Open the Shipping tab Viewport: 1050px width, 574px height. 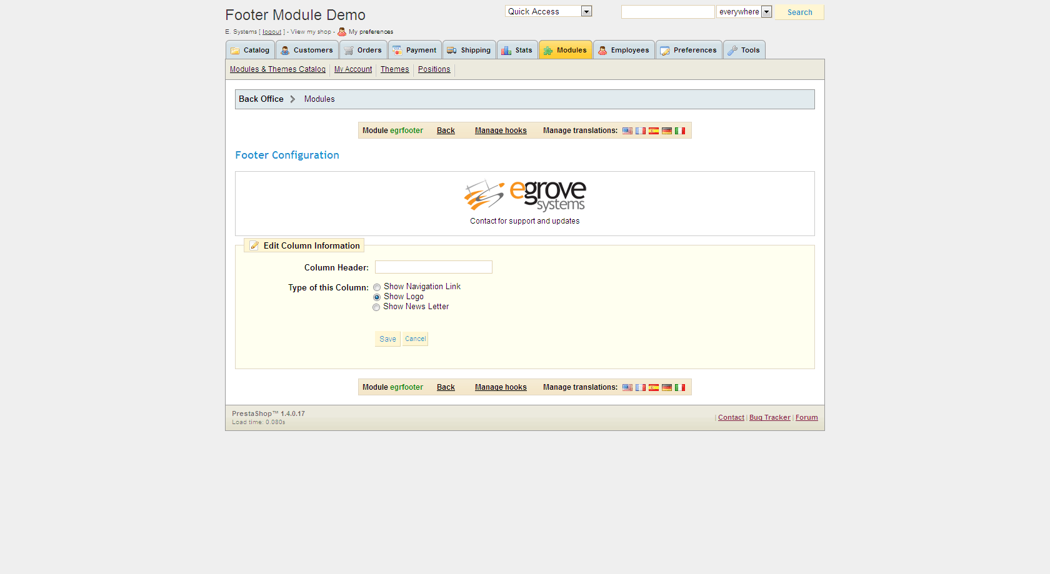pos(469,50)
